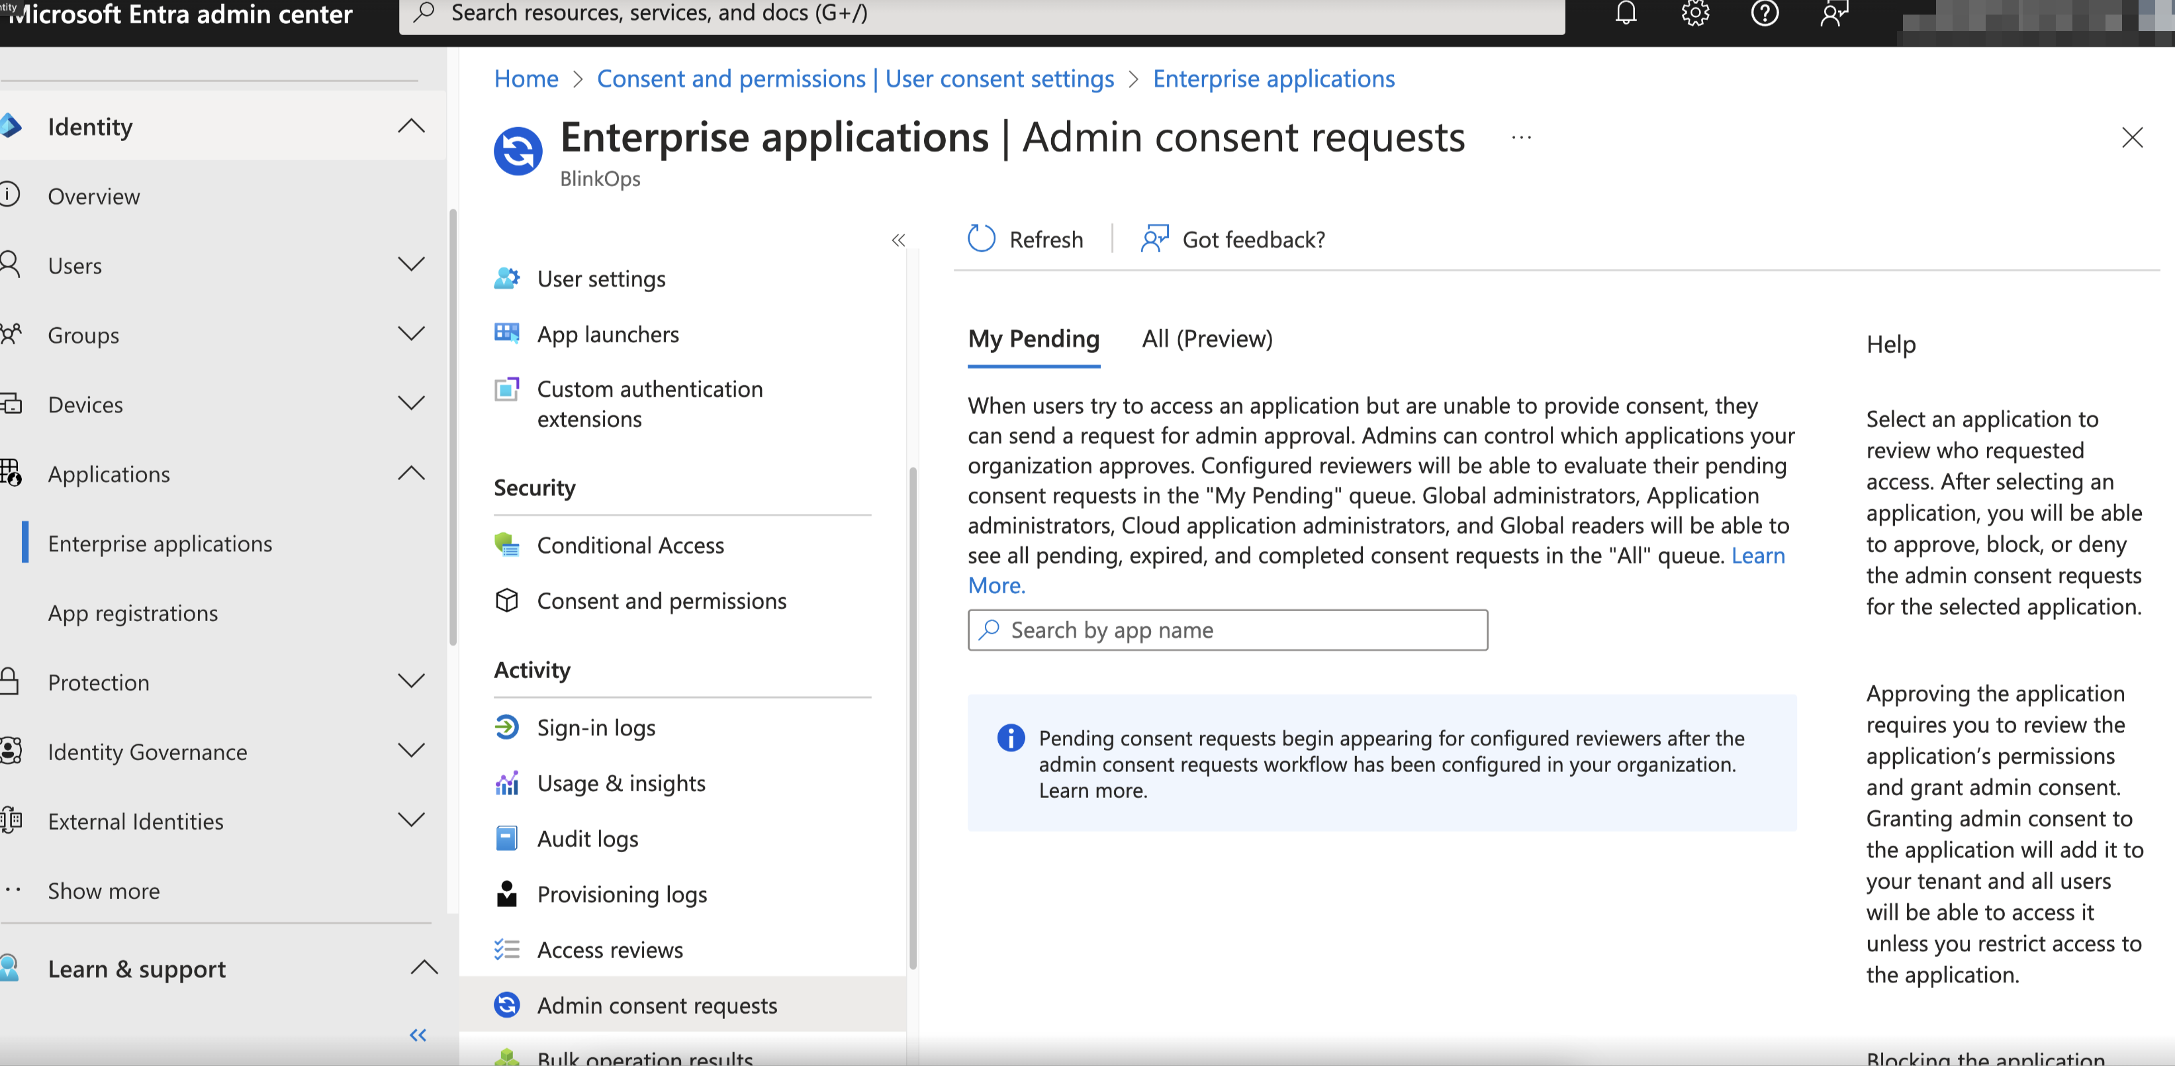Click the Admin consent requests icon
The image size is (2175, 1066).
508,1005
